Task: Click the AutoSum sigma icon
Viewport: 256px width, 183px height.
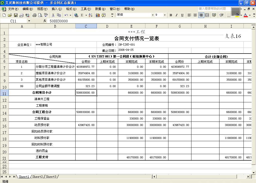Action: pyautogui.click(x=82, y=15)
